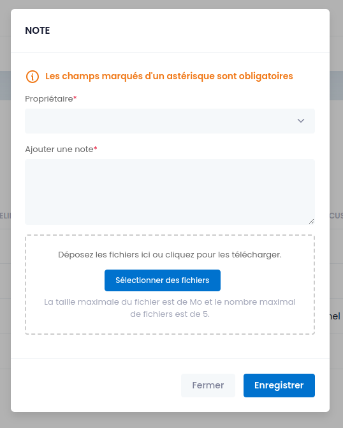Screen dimensions: 343x428
Task: Click the partially hidden ELI column header
Action: pos(5,216)
